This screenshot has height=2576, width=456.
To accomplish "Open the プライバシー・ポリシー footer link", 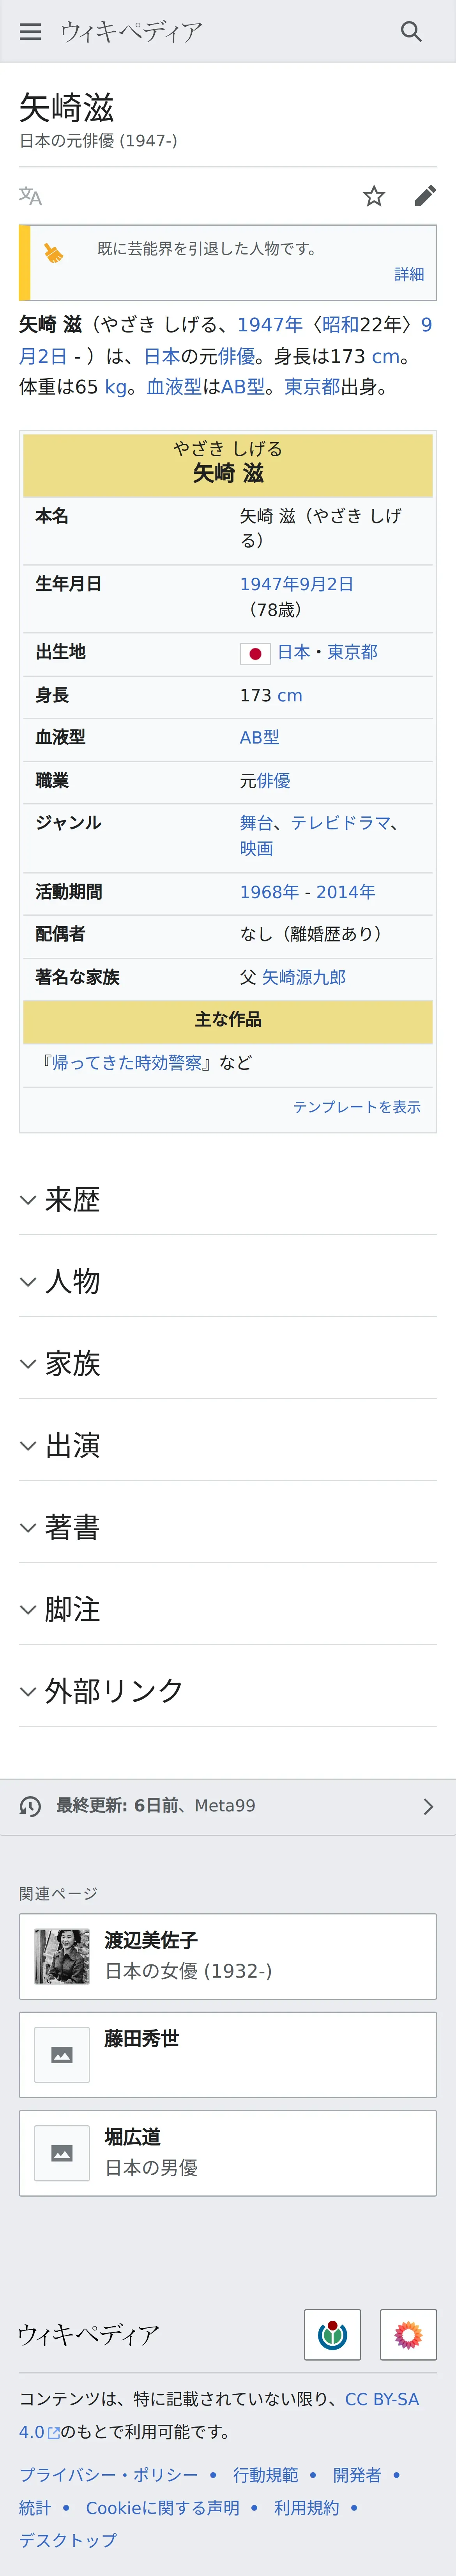I will tap(109, 2475).
